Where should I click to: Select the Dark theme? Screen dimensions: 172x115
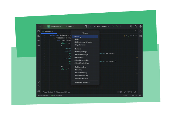point(85,36)
